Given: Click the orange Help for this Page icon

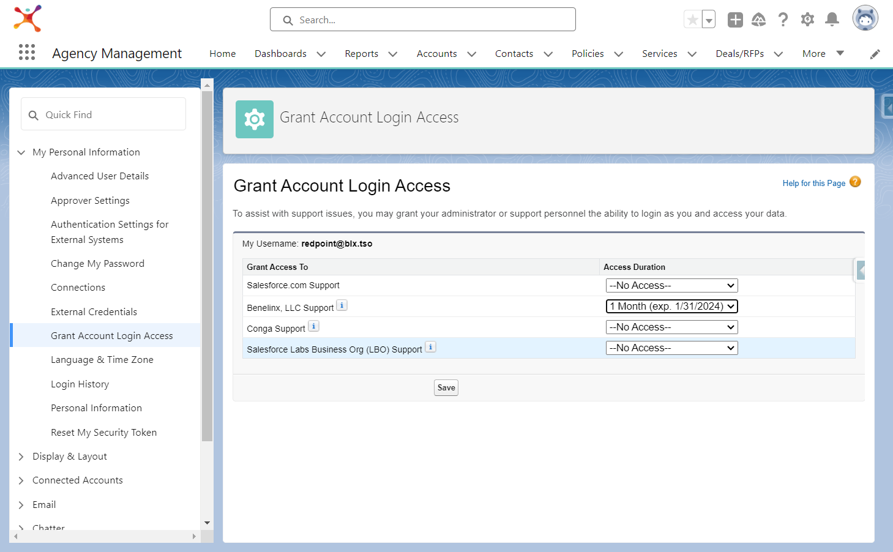Looking at the screenshot, I should pos(855,182).
